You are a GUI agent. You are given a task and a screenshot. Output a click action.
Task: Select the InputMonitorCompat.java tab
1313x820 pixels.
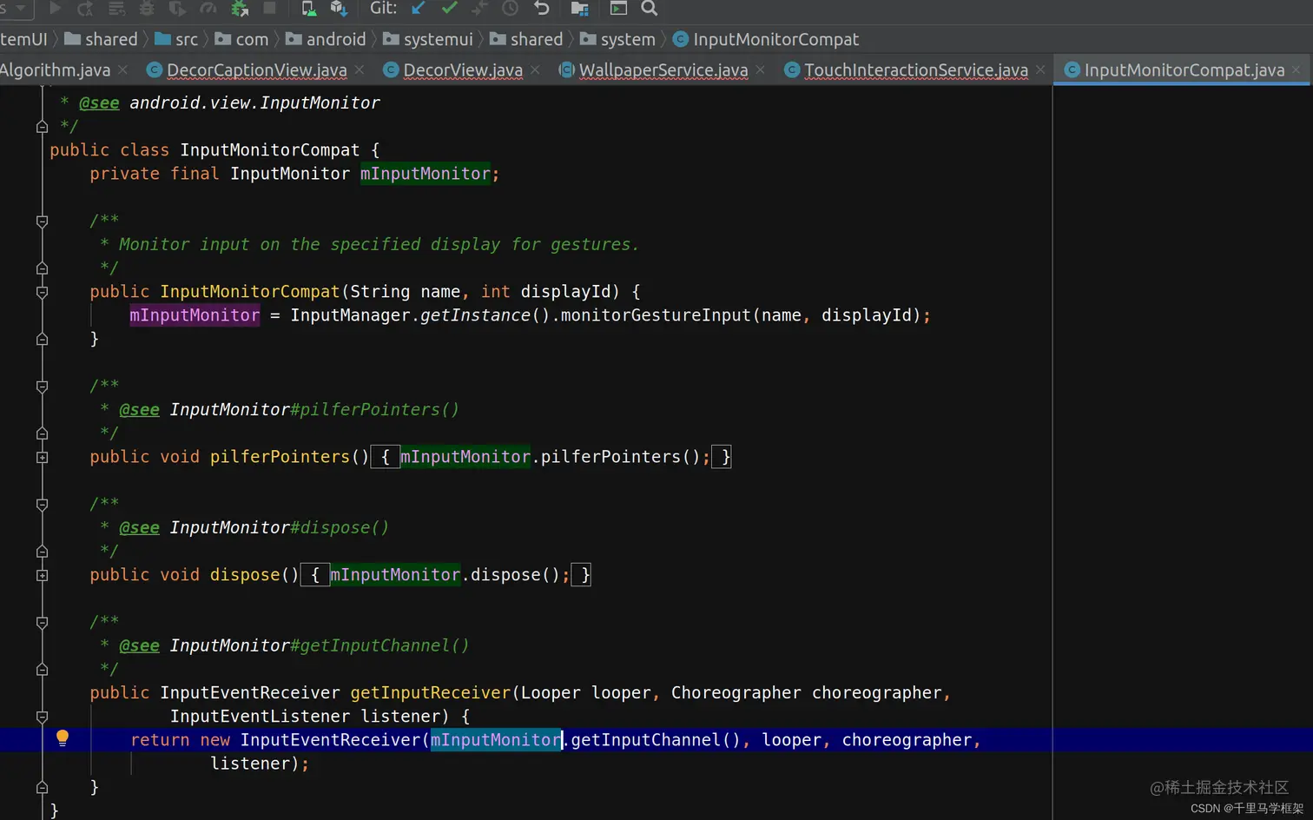click(1184, 70)
